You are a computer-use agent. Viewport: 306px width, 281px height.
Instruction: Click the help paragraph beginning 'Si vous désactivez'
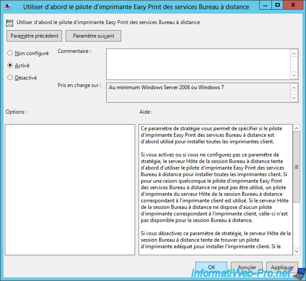click(216, 240)
